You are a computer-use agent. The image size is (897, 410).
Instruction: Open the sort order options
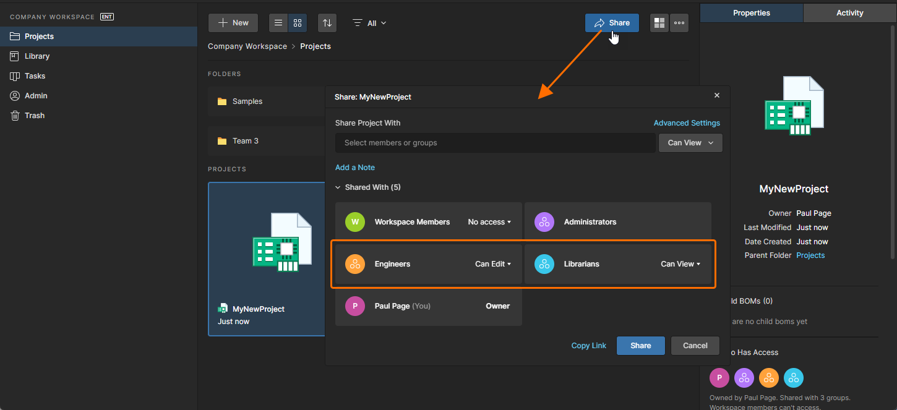(327, 23)
